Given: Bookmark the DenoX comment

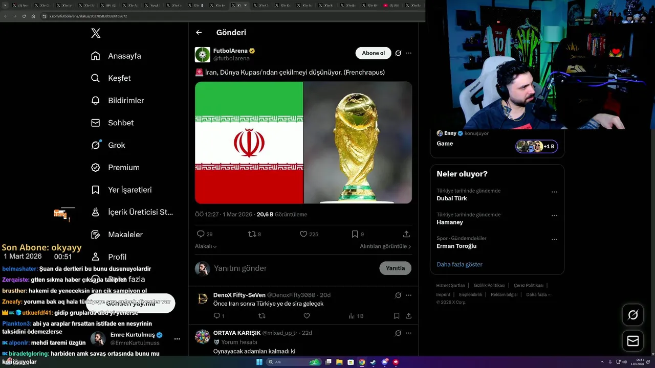Looking at the screenshot, I should (397, 316).
